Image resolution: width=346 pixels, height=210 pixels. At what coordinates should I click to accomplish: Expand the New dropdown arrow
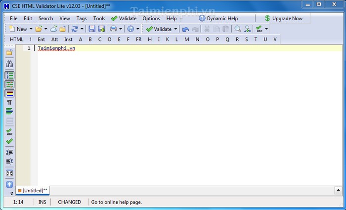click(31, 29)
